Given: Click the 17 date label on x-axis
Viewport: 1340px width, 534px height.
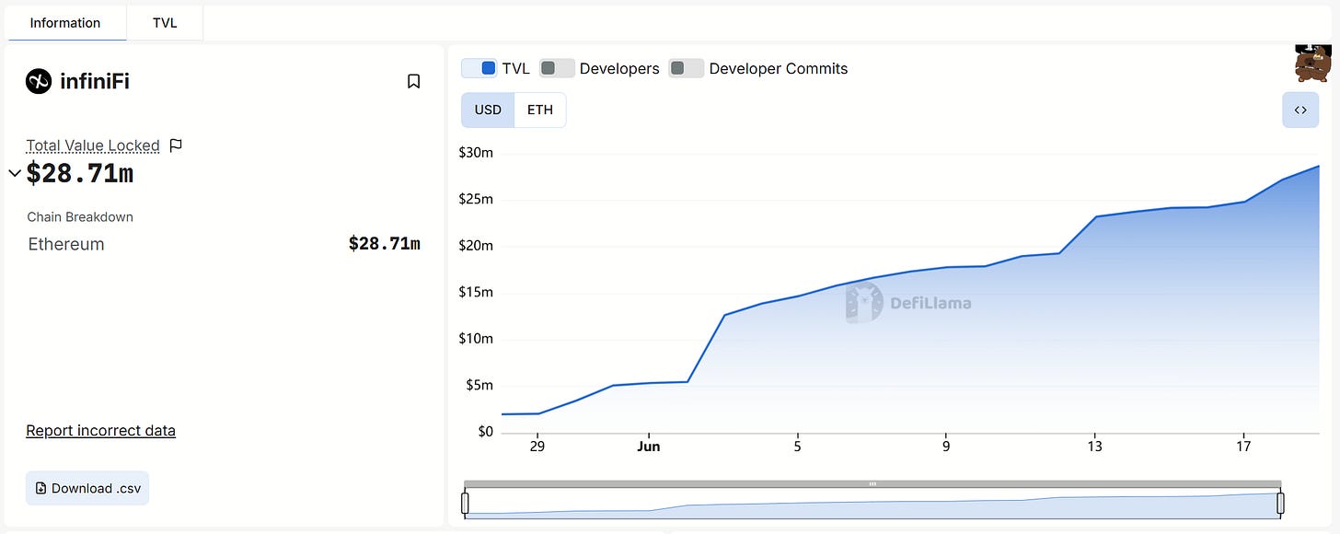Looking at the screenshot, I should 1243,447.
